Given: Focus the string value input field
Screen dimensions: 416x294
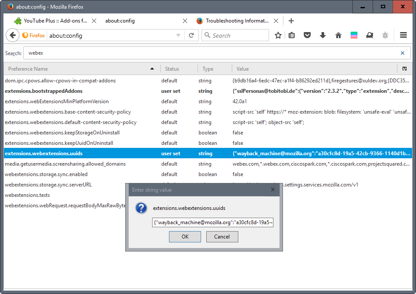Looking at the screenshot, I should point(213,222).
